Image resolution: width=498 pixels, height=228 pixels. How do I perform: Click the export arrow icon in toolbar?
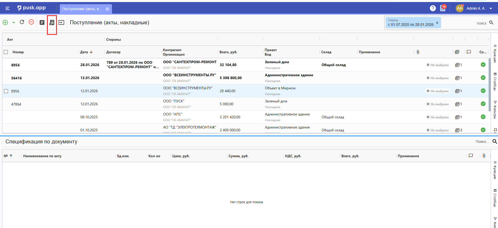pyautogui.click(x=61, y=22)
